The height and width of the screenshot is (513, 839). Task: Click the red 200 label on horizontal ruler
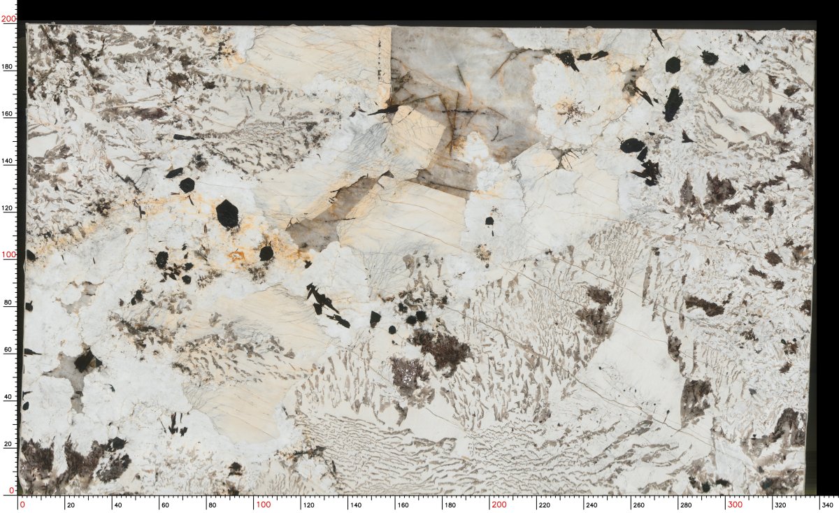(x=499, y=505)
